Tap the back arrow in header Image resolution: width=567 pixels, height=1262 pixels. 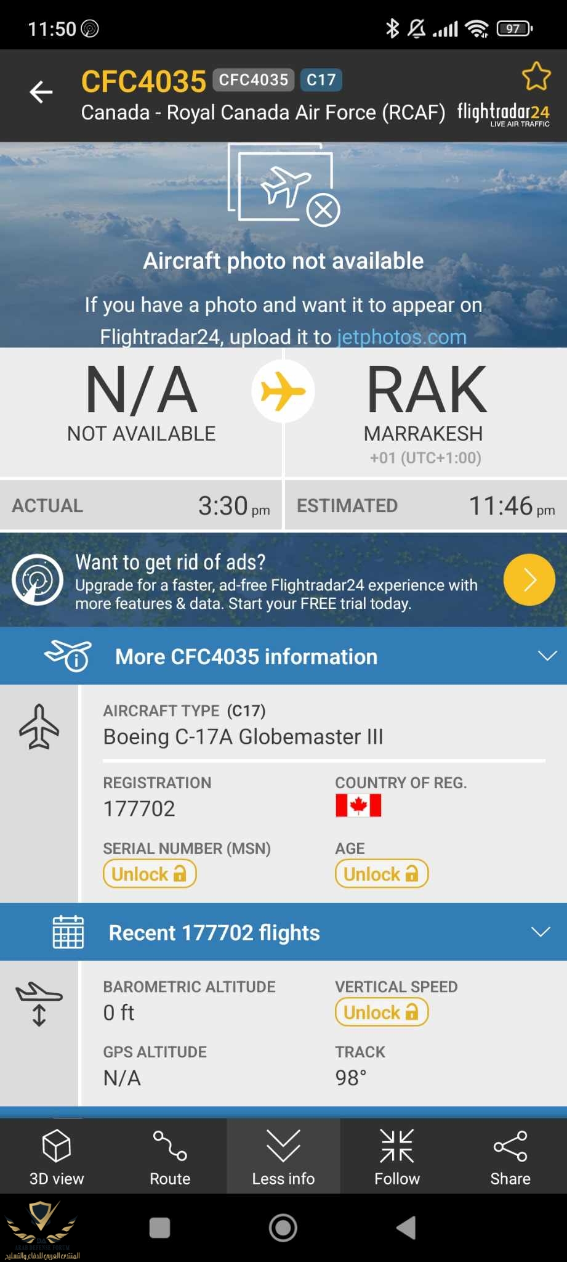point(41,92)
